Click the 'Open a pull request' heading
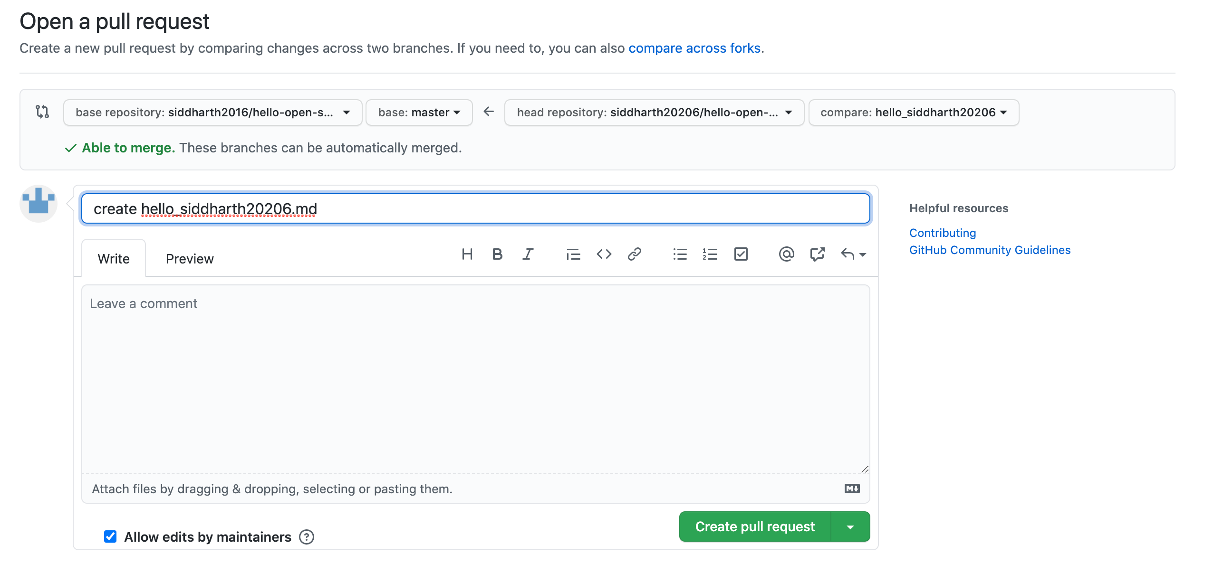1214x564 pixels. [114, 21]
